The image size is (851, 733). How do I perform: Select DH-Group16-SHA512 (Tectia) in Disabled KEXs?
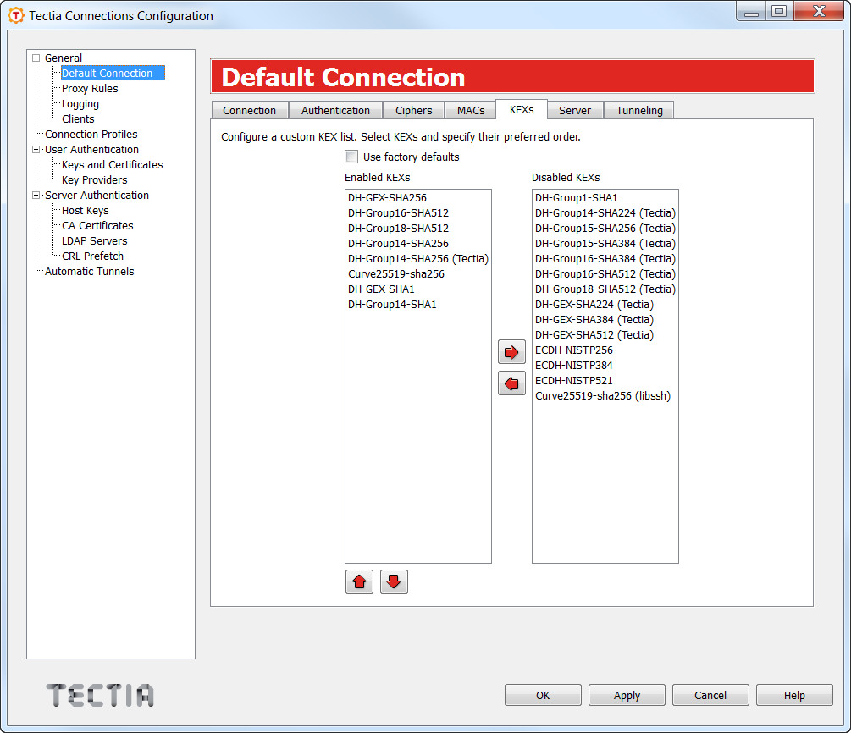coord(605,274)
